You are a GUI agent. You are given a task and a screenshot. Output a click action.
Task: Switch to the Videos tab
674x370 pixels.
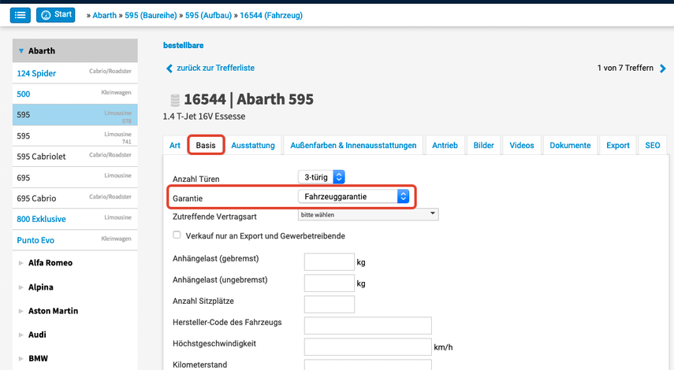522,145
